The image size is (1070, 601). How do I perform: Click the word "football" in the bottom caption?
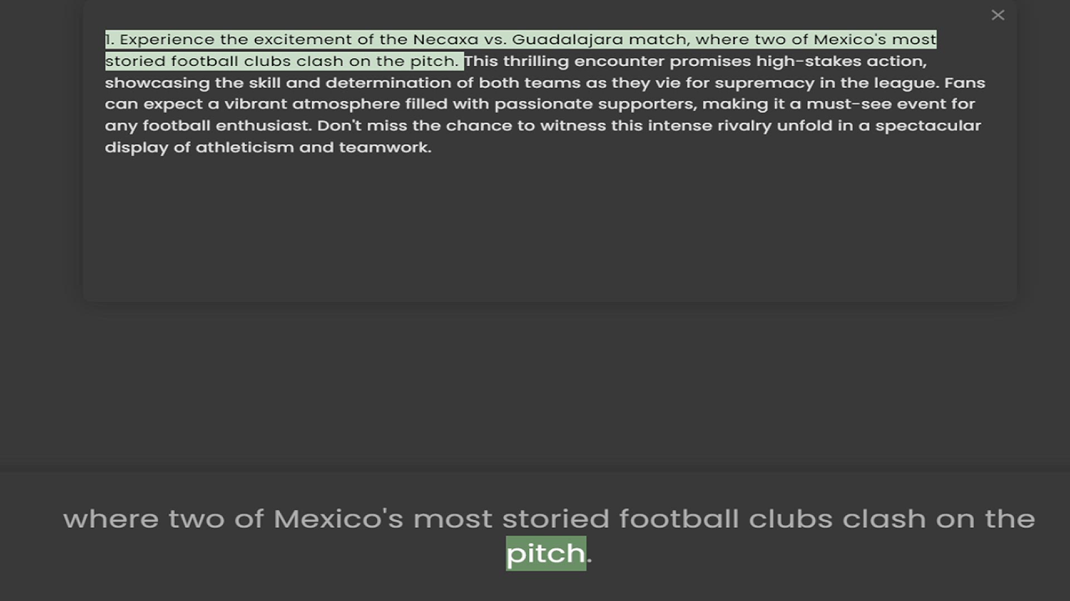click(x=679, y=519)
